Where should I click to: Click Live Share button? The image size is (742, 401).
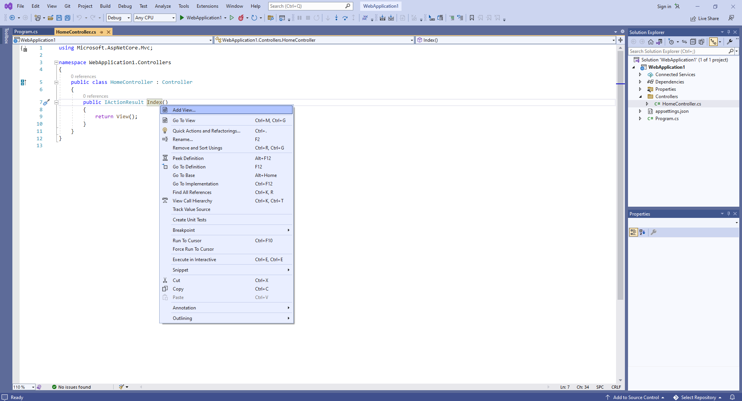click(x=705, y=19)
